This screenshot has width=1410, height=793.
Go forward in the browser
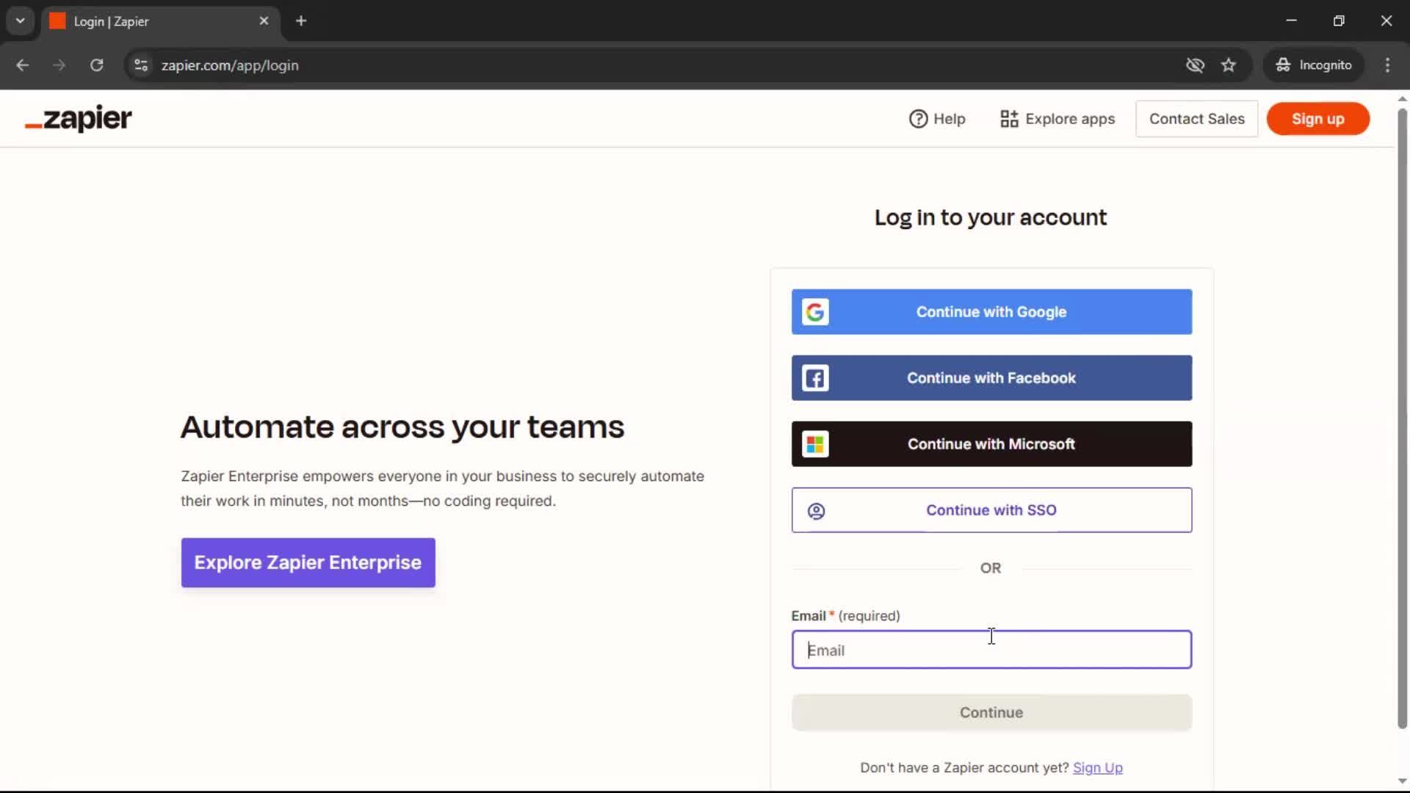pyautogui.click(x=59, y=65)
